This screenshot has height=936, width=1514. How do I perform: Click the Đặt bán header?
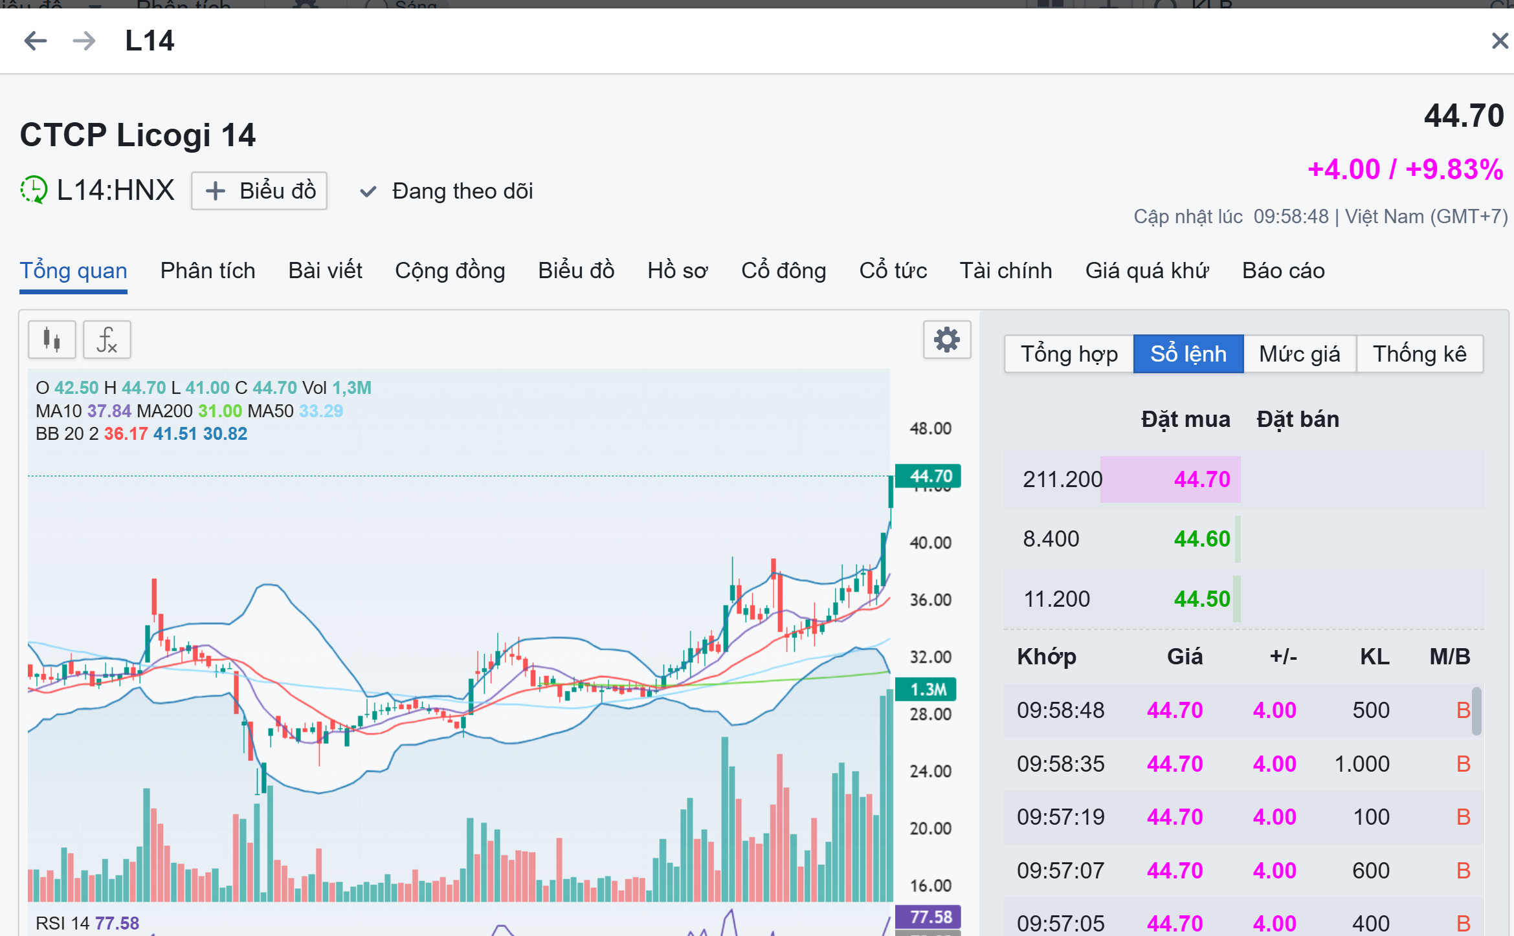pyautogui.click(x=1298, y=419)
